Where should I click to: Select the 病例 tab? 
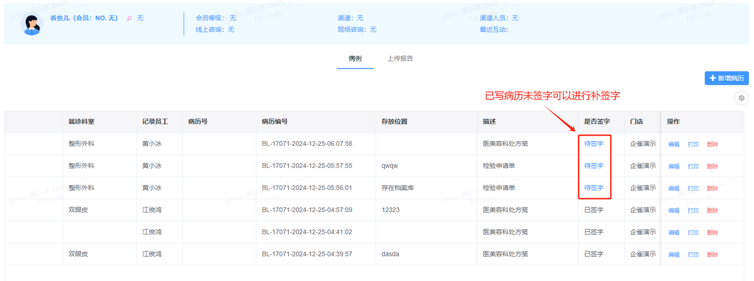[x=355, y=58]
